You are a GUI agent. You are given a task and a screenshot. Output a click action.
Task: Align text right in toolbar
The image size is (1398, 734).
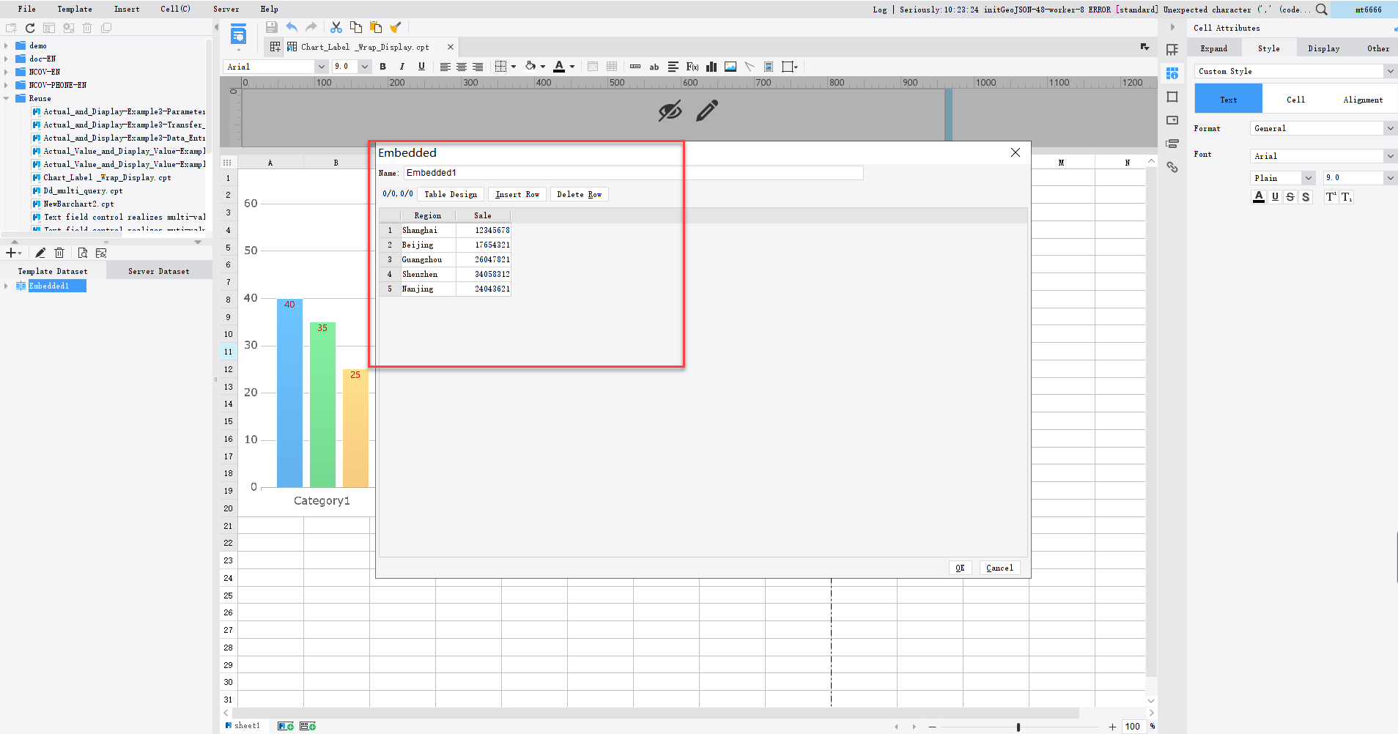pyautogui.click(x=478, y=67)
